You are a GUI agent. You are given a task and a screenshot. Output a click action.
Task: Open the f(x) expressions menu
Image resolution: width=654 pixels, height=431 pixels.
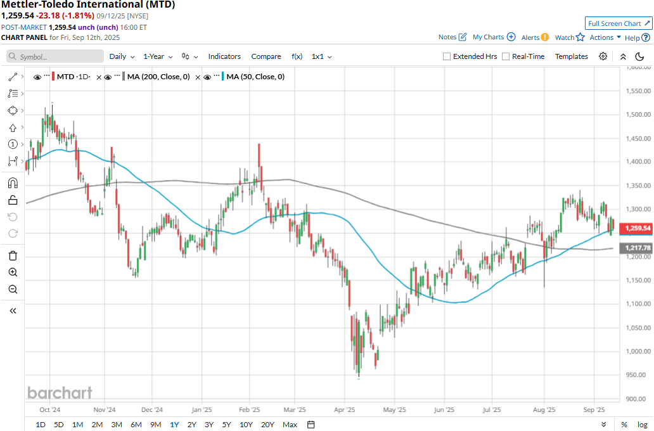pos(297,56)
